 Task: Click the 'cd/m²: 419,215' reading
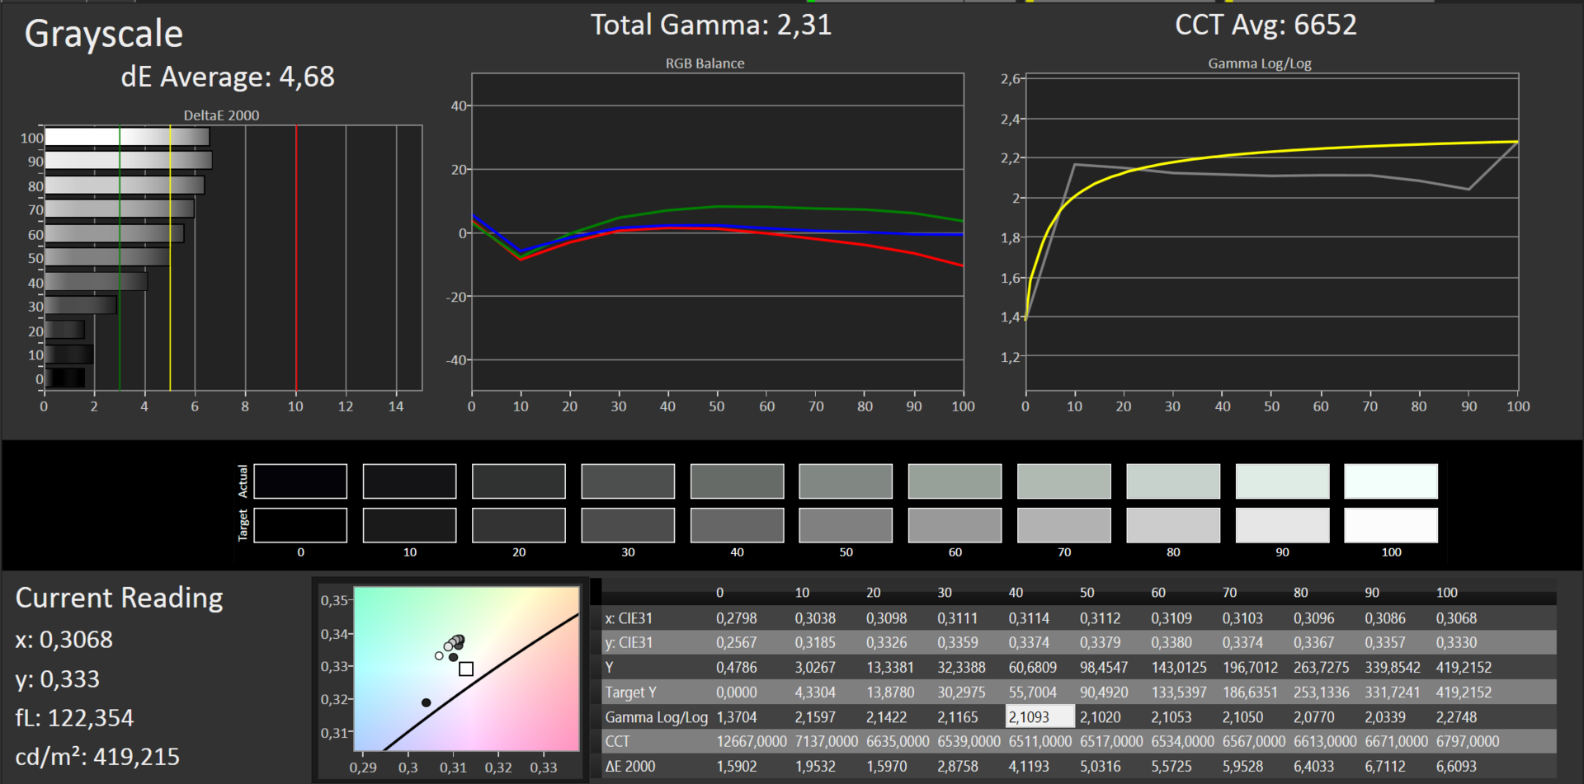pos(97,756)
